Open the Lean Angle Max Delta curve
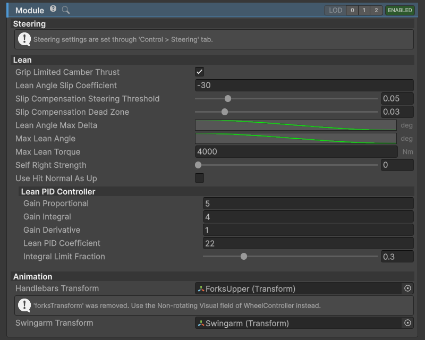Screen dimensions: 425x340 (296, 125)
